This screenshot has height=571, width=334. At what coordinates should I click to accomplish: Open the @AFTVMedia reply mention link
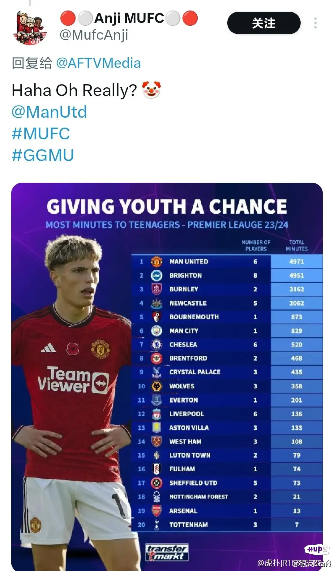(98, 63)
